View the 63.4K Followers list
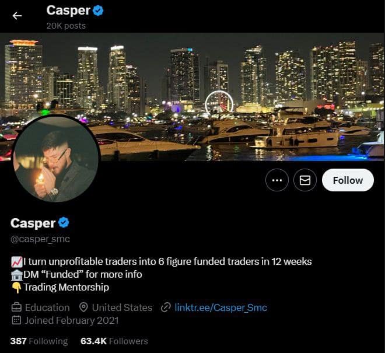Viewport: 385px width, 353px height. click(114, 341)
